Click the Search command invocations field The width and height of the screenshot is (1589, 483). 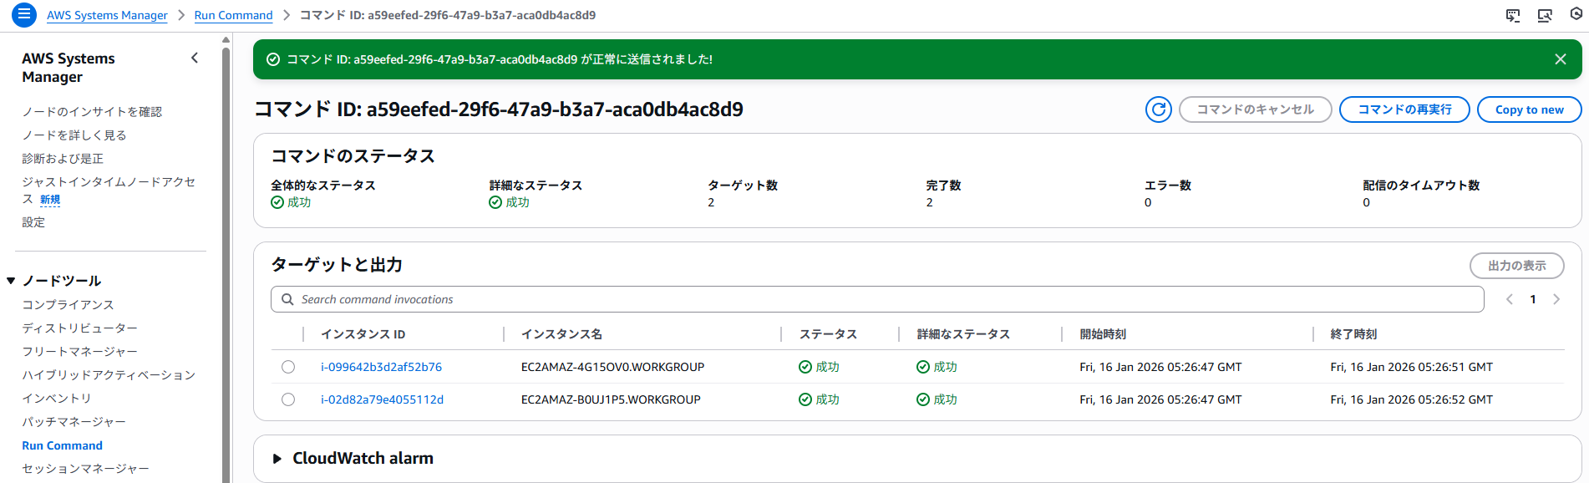click(877, 299)
